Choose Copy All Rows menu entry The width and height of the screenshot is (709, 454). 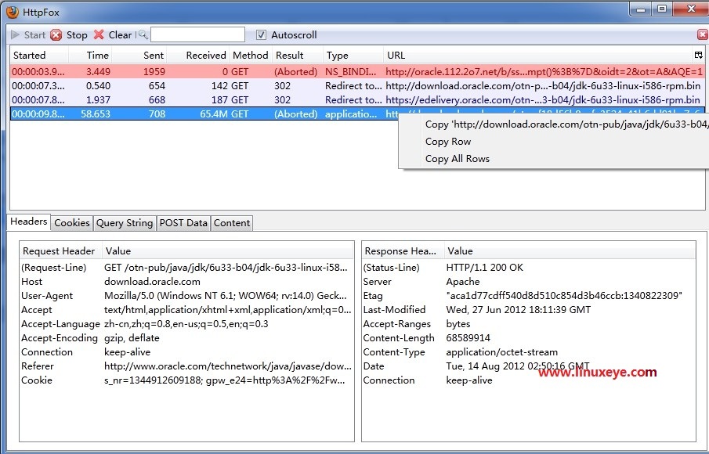click(x=458, y=159)
